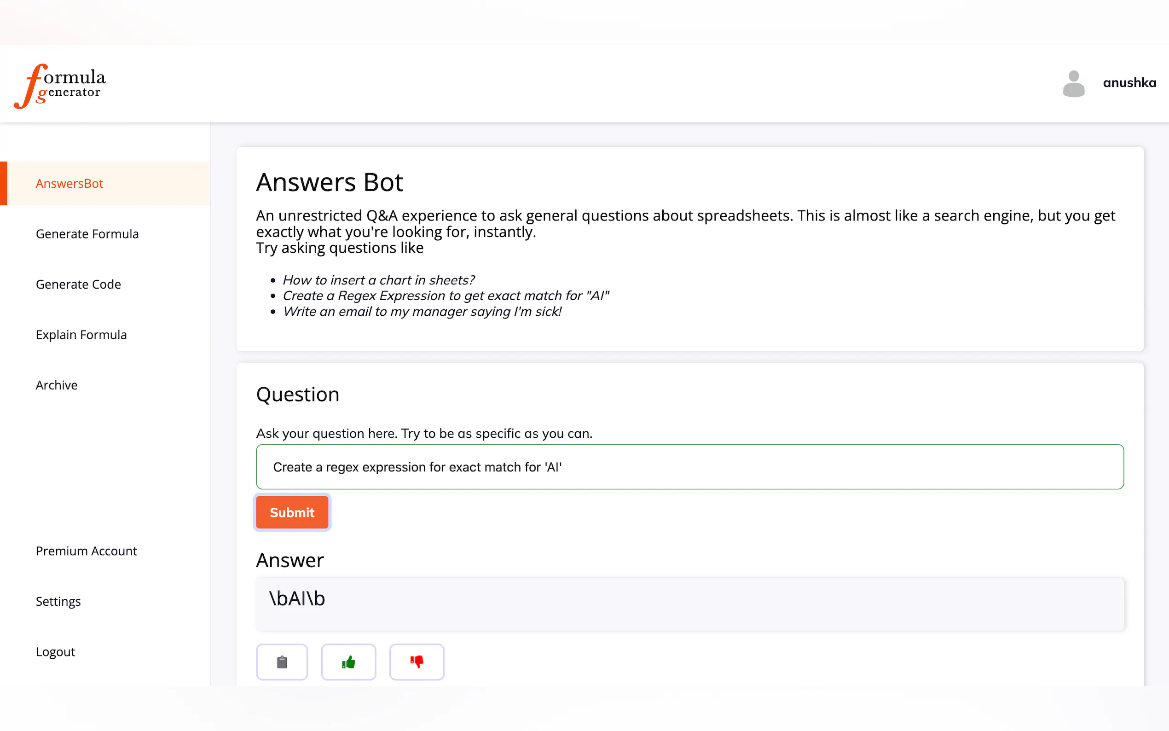
Task: Open the Archive page
Action: point(57,385)
